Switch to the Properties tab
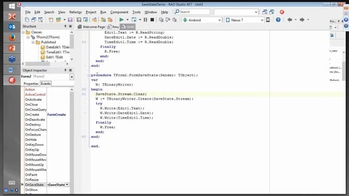349x196 pixels. coord(31,84)
